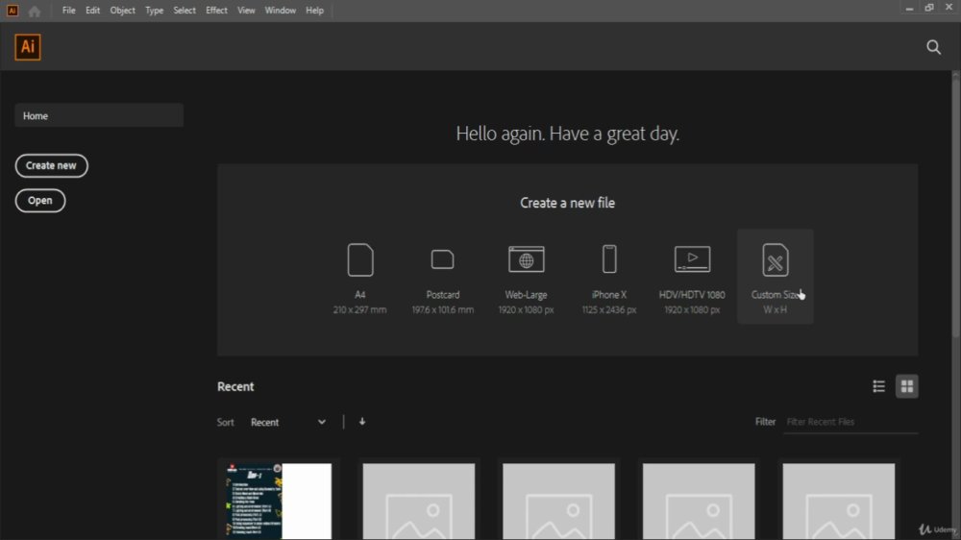Click the Illustrator Ai logo in header
This screenshot has width=961, height=540.
pyautogui.click(x=28, y=47)
